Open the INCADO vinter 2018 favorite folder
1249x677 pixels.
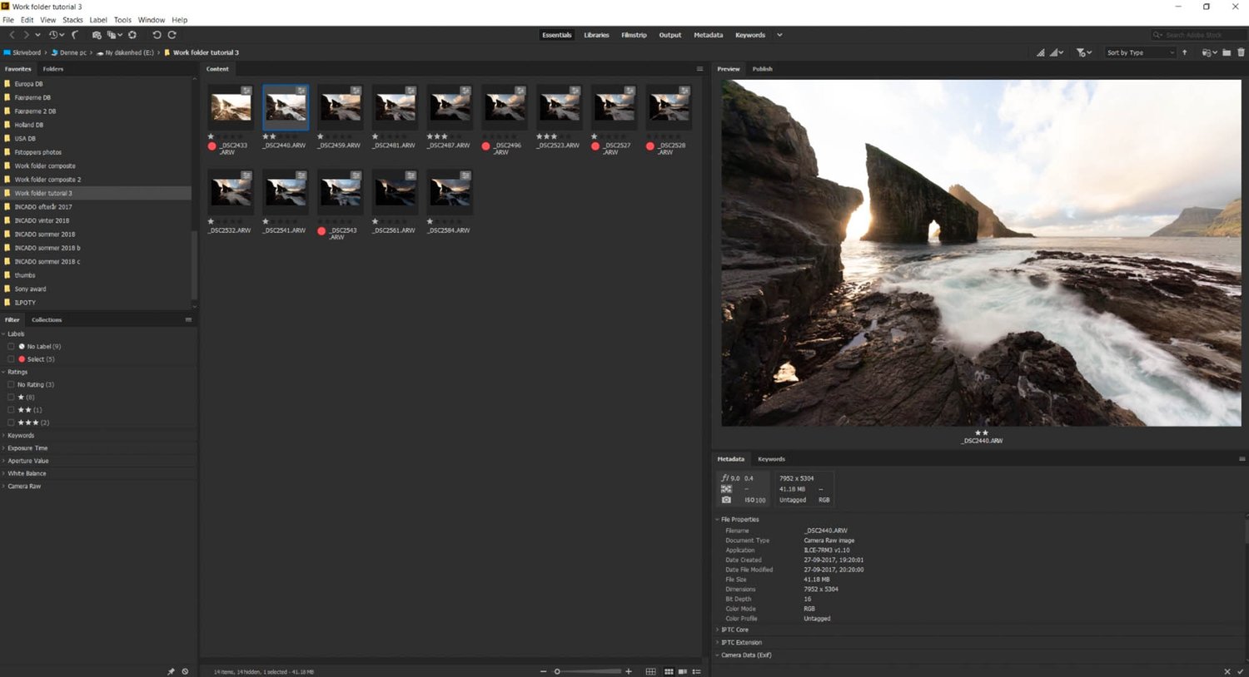[42, 220]
